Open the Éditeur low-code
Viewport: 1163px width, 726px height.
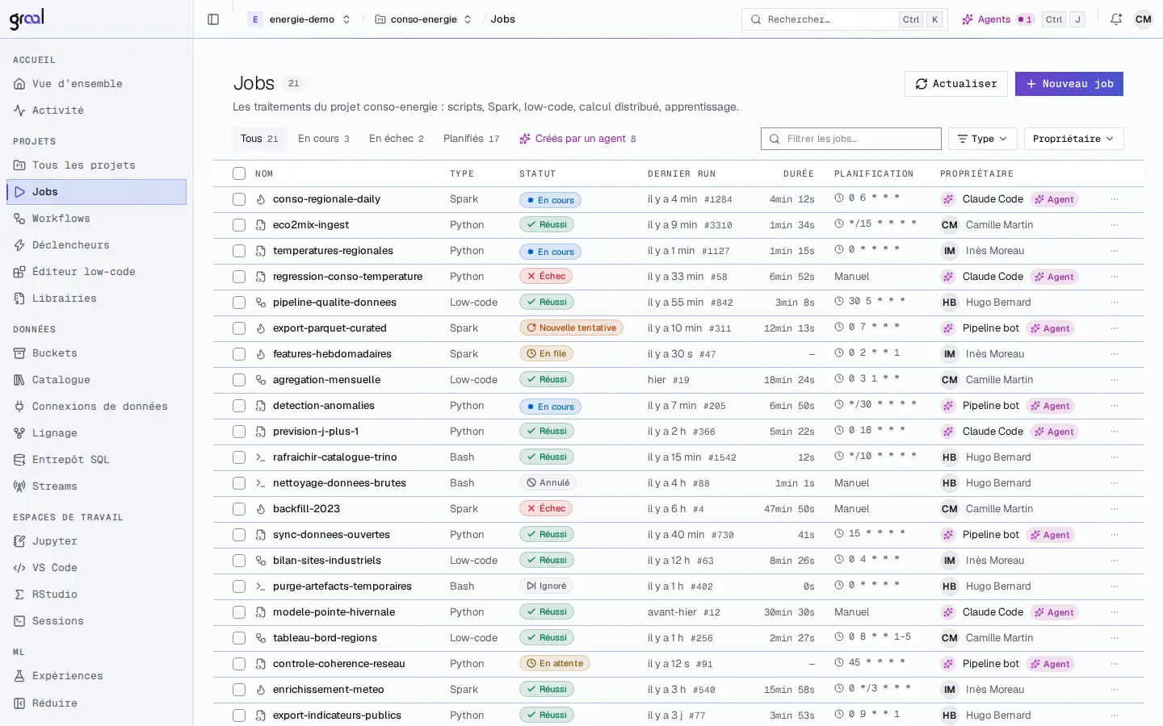[x=97, y=272]
